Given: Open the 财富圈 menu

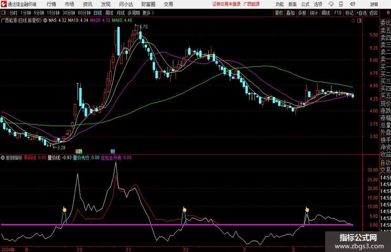Looking at the screenshot, I should [x=148, y=4].
